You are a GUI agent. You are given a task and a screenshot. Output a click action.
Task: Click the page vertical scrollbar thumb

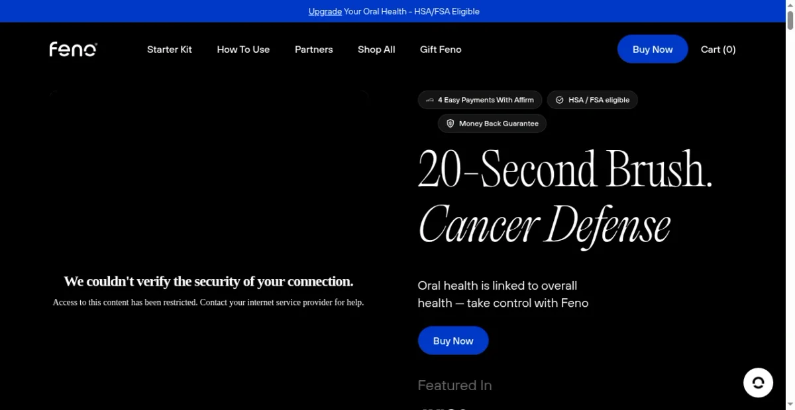pos(790,20)
